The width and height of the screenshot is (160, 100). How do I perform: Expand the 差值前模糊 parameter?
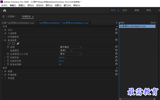(4, 64)
